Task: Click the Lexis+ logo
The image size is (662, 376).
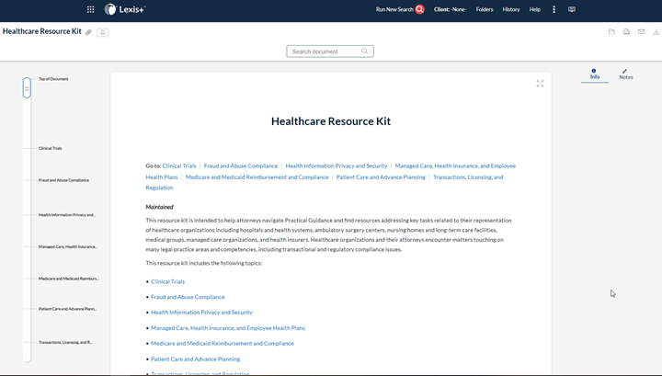Action: click(124, 9)
